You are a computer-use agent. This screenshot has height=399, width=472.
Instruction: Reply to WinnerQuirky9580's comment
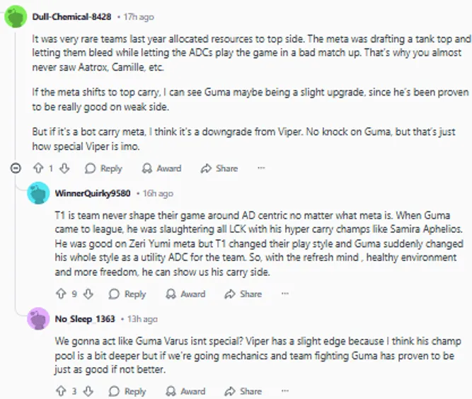tap(128, 294)
